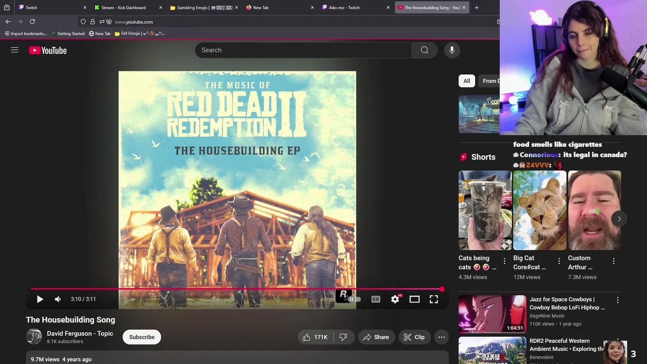The width and height of the screenshot is (647, 364).
Task: Close the Stream - Kick Dashboard tab
Action: pyautogui.click(x=161, y=8)
